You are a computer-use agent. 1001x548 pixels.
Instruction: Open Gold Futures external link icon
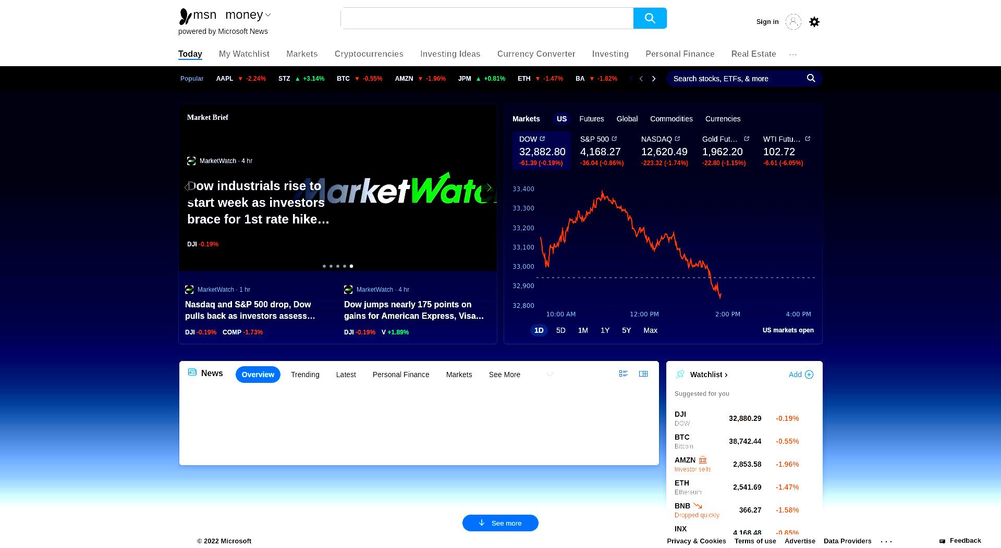[x=747, y=139]
